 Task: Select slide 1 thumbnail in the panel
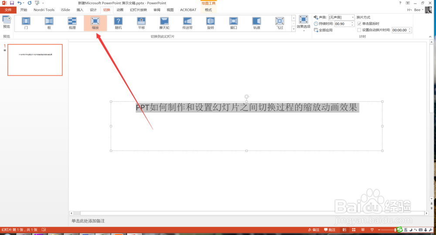click(35, 60)
